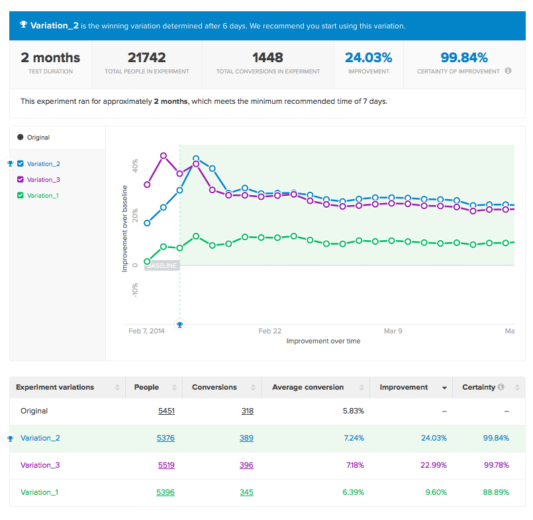
Task: Click the trophy marker on the chart timeline
Action: point(179,324)
